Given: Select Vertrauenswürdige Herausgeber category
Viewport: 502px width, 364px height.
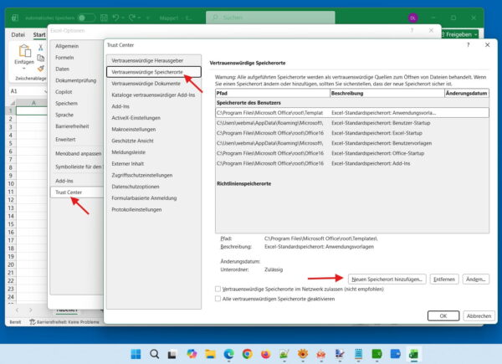Looking at the screenshot, I should pos(154,60).
